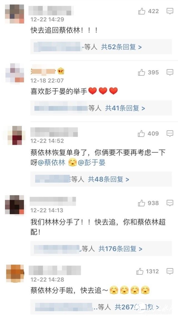Like the comment with 409 likes
178x319 pixels.
coord(141,133)
